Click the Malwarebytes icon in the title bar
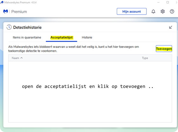178x132 pixels. [2, 2]
